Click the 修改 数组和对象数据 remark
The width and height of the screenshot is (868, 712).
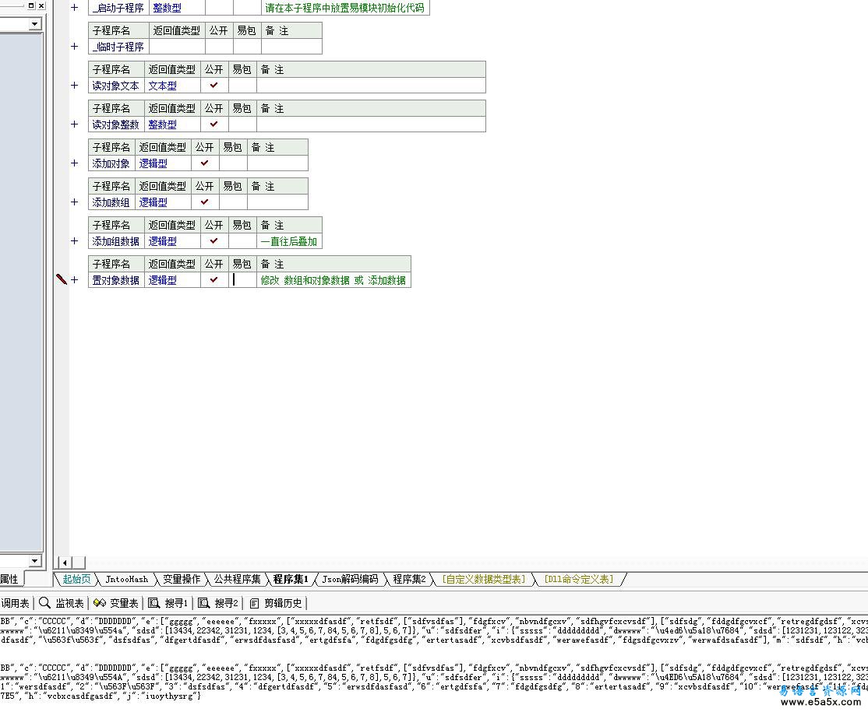click(333, 280)
